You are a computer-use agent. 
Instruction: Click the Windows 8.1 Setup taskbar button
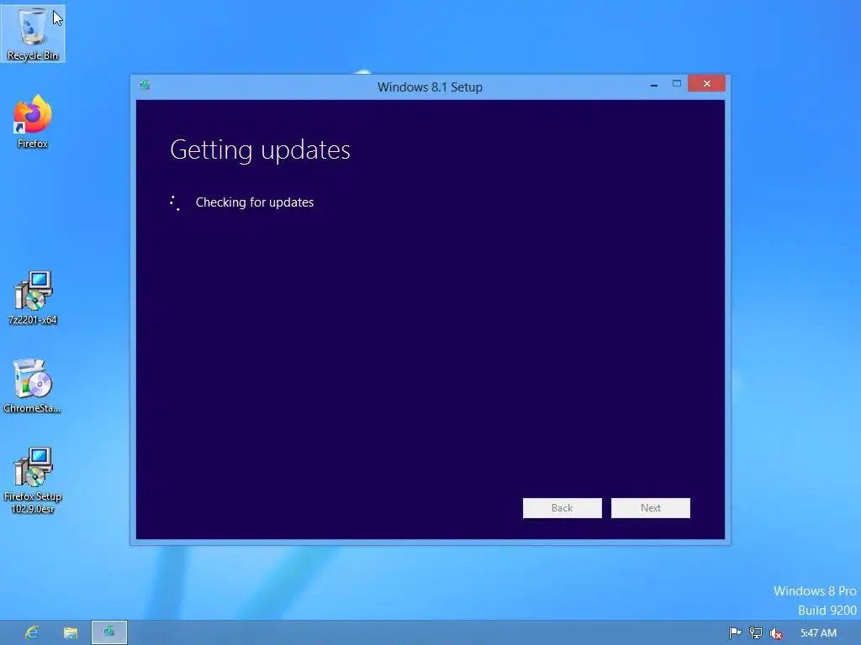[x=109, y=632]
